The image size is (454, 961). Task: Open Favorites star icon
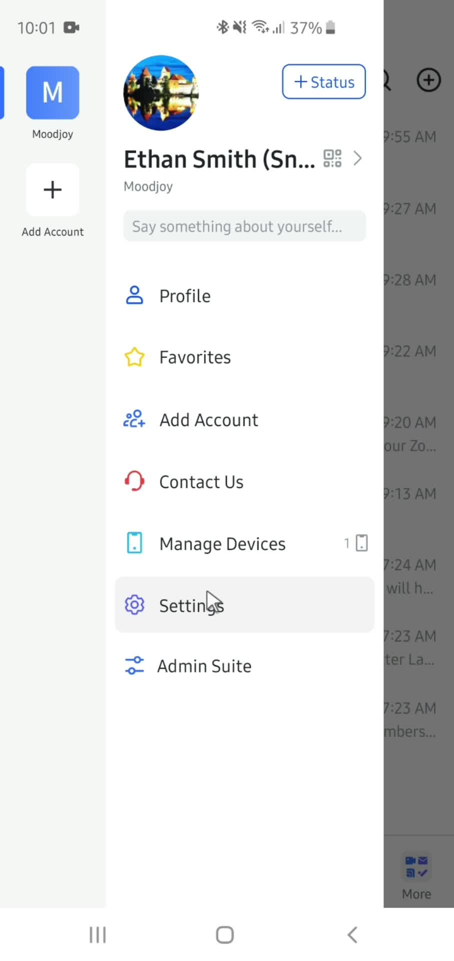(134, 357)
